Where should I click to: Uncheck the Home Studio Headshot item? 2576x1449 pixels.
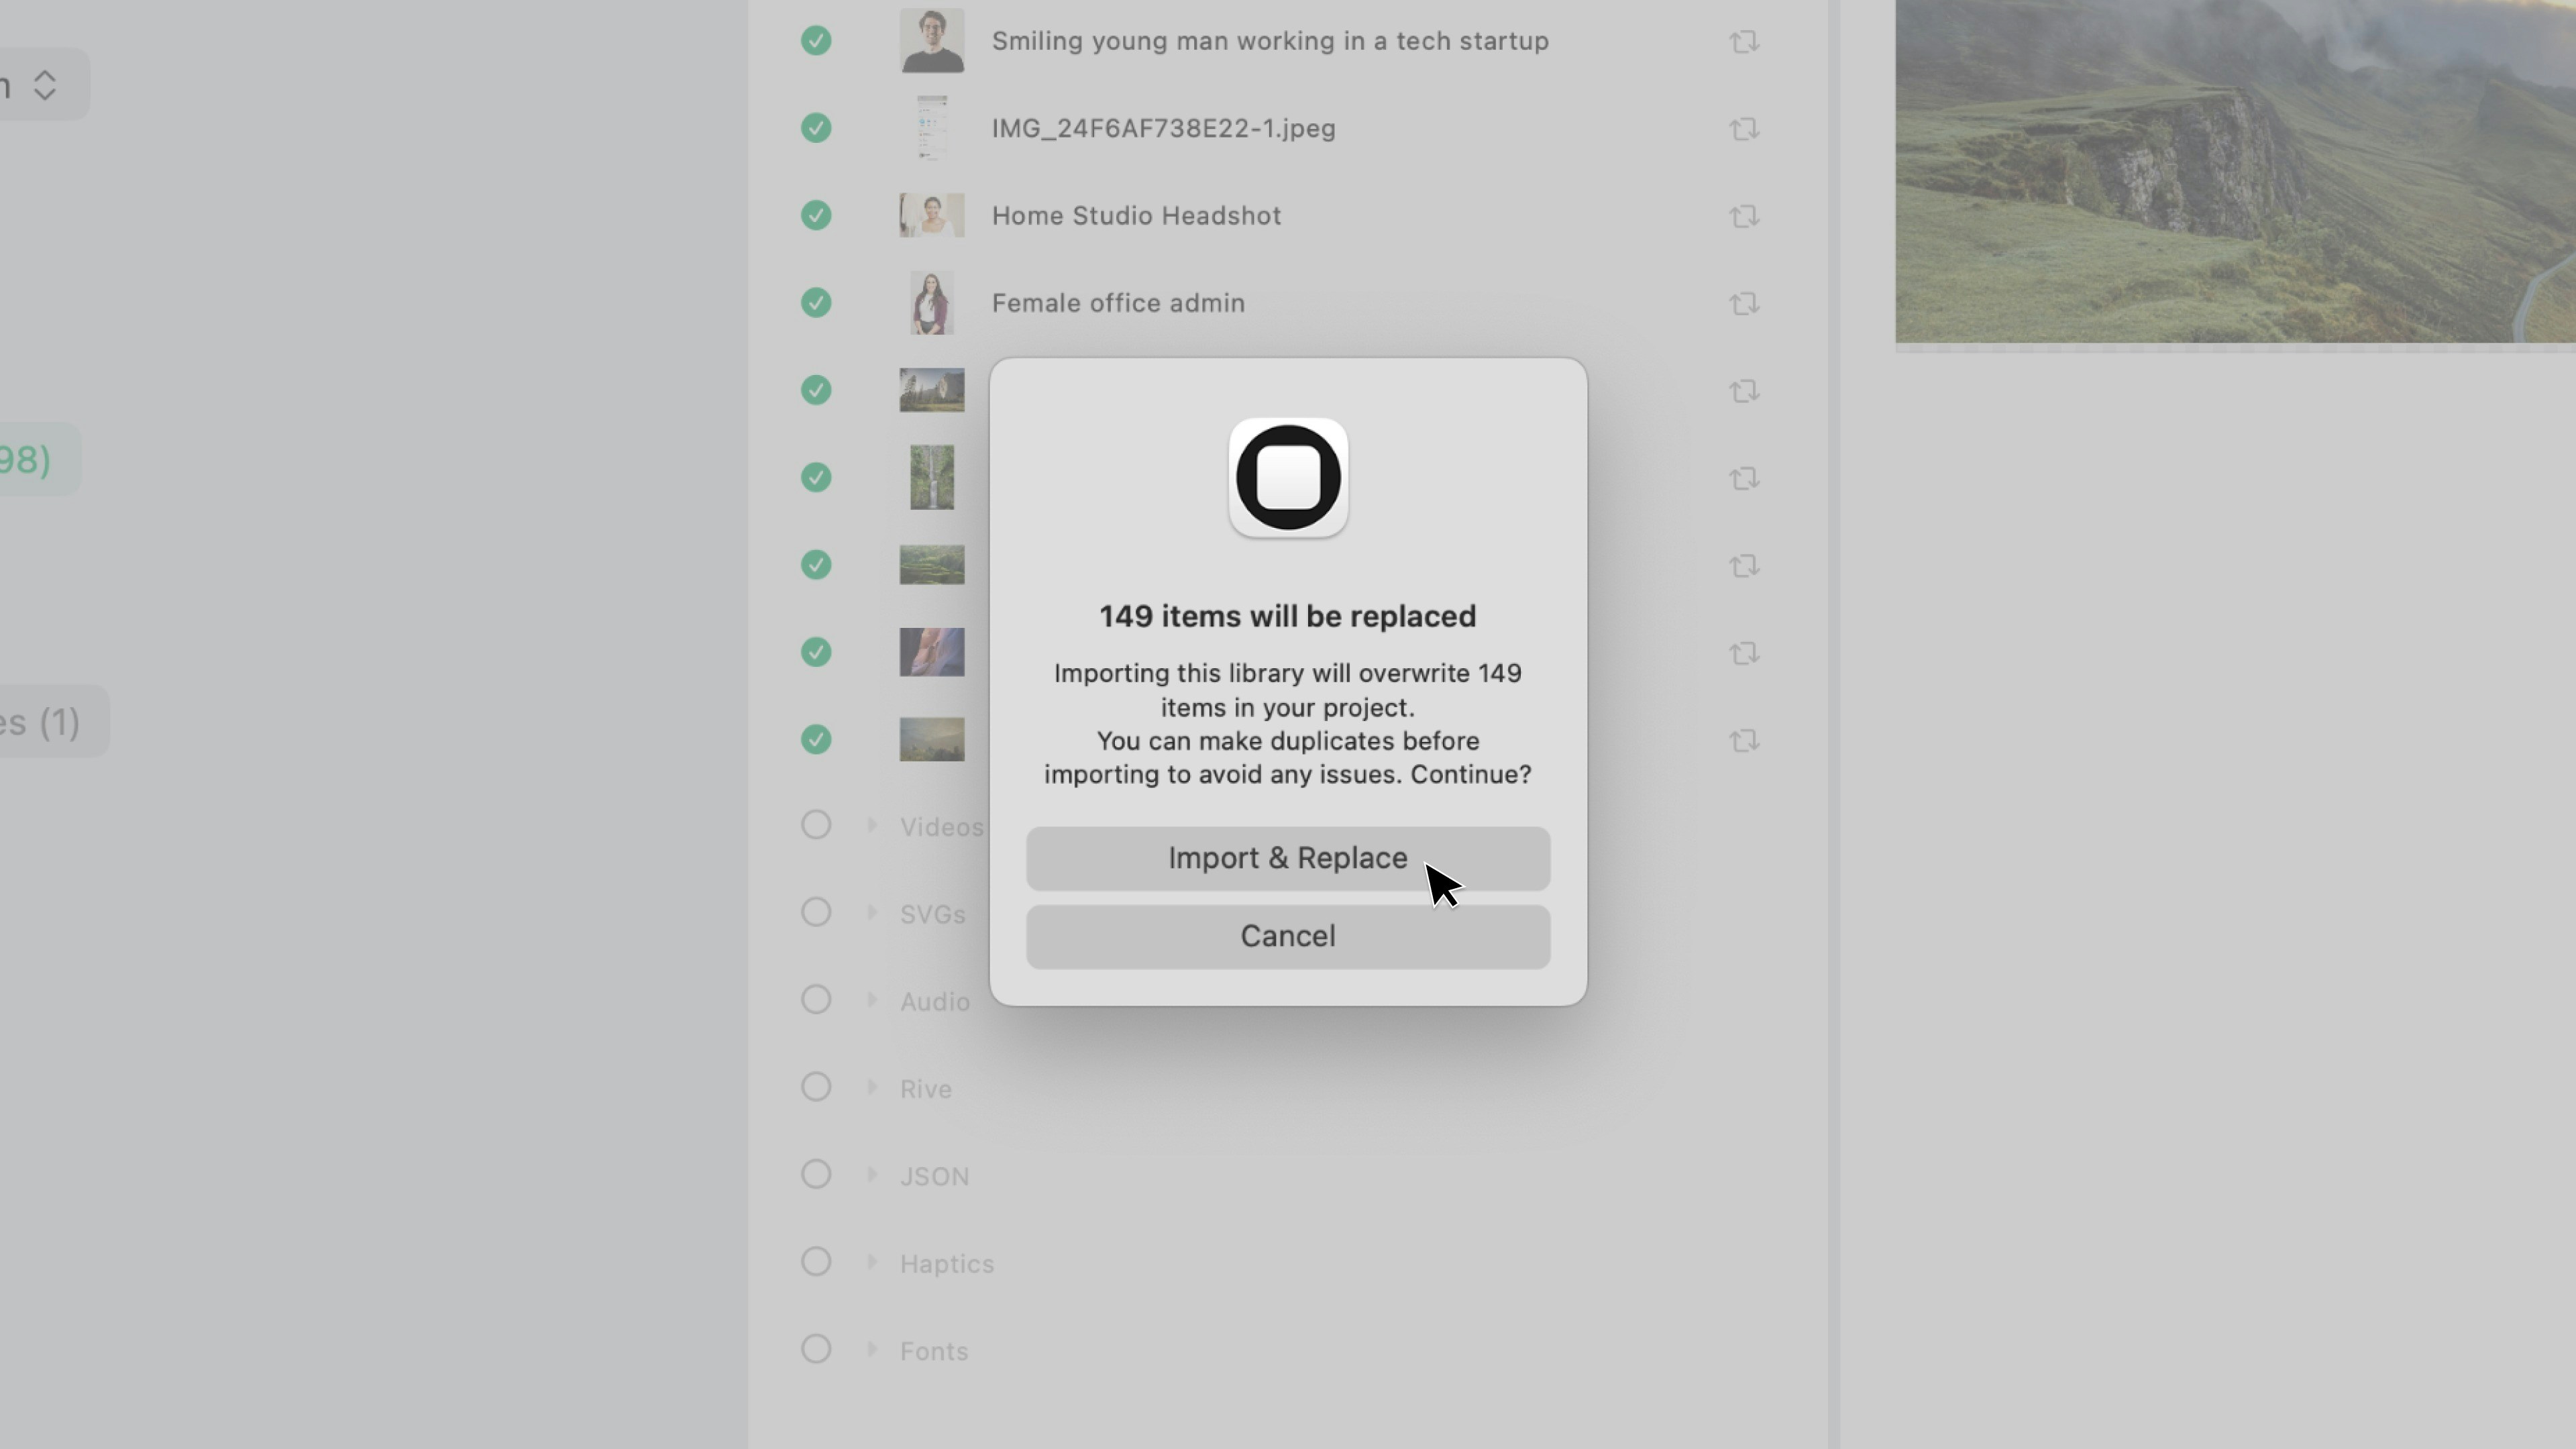pos(816,215)
